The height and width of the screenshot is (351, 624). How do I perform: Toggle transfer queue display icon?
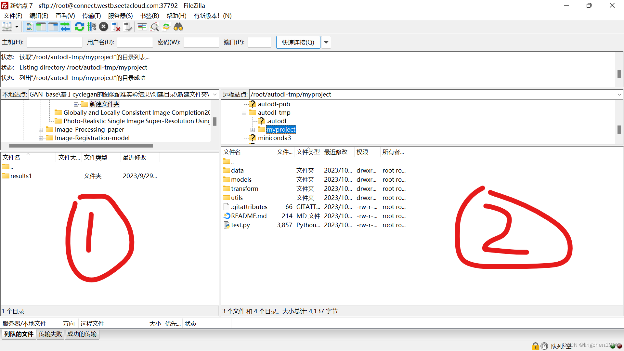tap(65, 27)
